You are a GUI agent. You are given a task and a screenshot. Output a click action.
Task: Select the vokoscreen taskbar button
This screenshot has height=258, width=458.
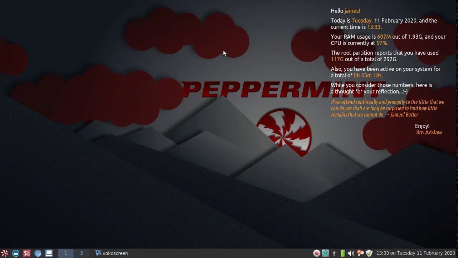click(x=112, y=253)
